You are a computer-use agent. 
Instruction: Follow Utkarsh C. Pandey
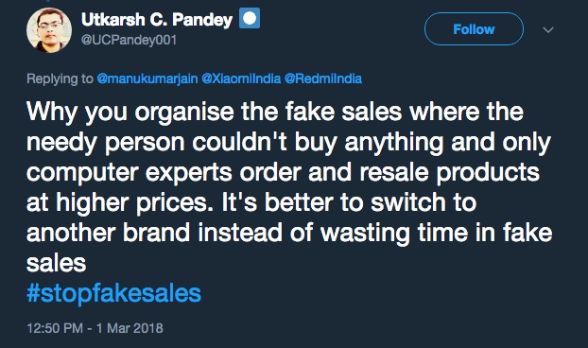pyautogui.click(x=474, y=29)
